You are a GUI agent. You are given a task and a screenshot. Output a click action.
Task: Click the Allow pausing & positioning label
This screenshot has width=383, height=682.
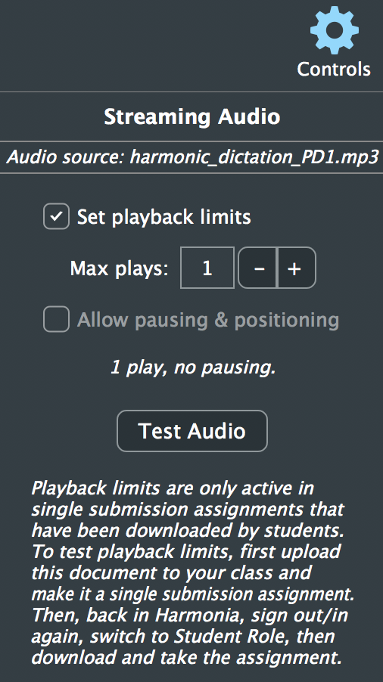pyautogui.click(x=208, y=320)
